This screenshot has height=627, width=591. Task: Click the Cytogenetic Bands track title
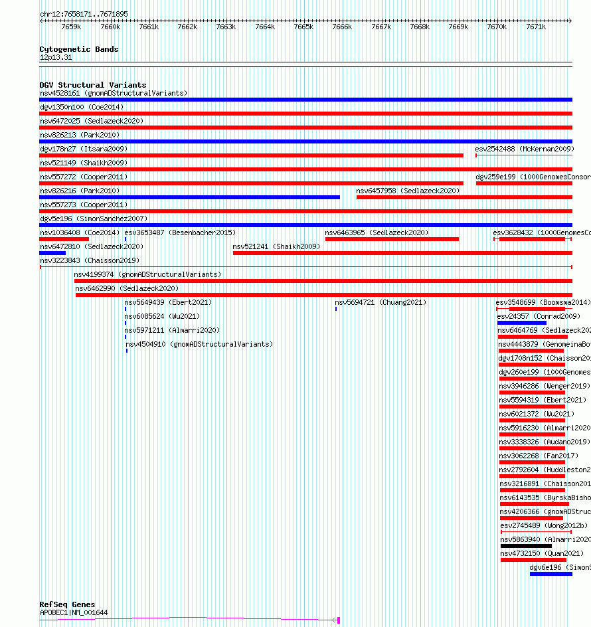click(79, 49)
